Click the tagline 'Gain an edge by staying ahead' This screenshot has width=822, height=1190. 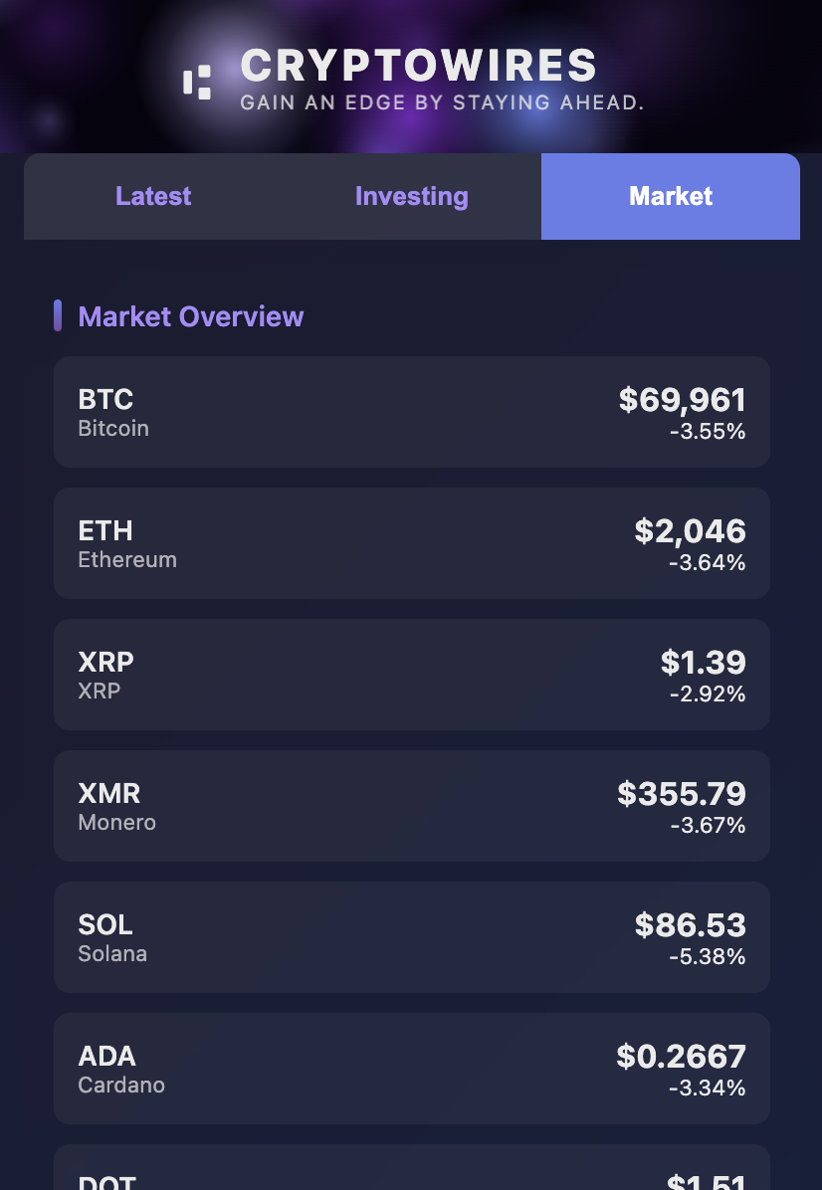click(x=441, y=102)
